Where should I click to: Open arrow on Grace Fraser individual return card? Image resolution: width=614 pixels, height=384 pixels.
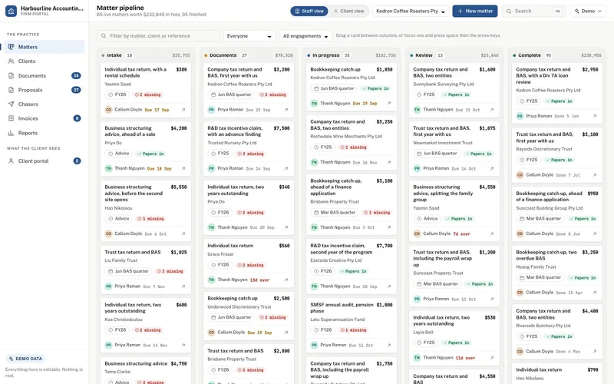(286, 280)
